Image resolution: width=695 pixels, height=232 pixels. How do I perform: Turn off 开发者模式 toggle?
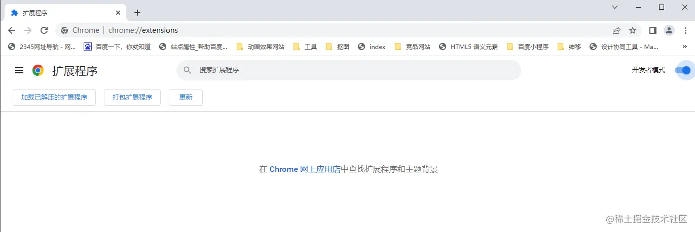[683, 70]
